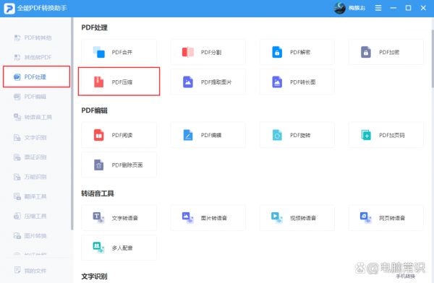Click the PDF旋转 rotate icon
This screenshot has width=434, height=283.
click(x=277, y=135)
